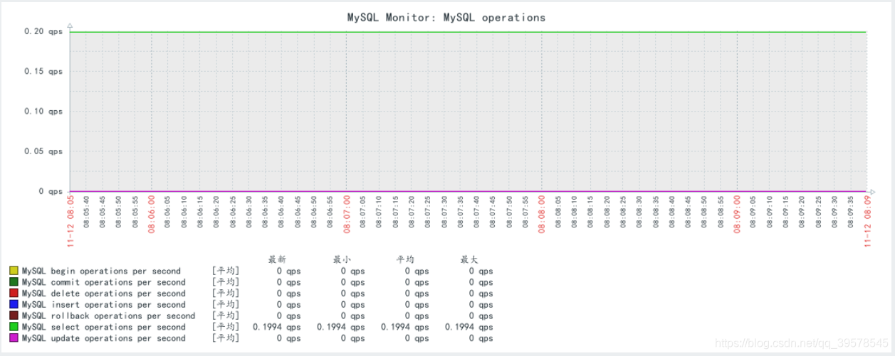
Task: Click the '[平均]' tag in the update row
Action: [x=226, y=338]
